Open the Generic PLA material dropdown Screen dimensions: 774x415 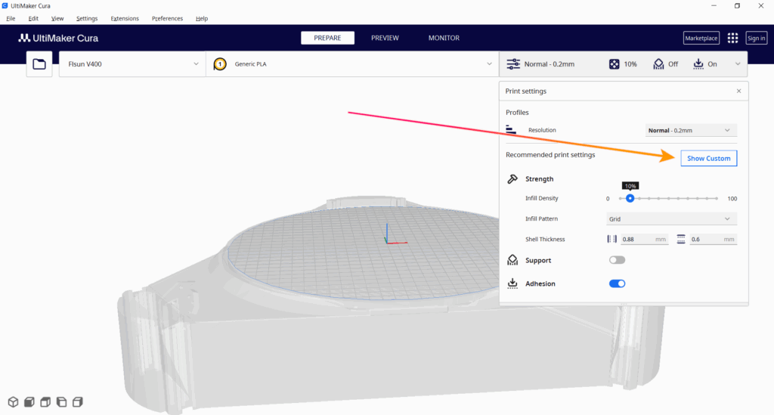[x=352, y=64]
